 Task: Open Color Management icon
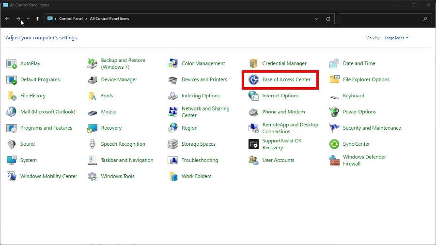(x=172, y=63)
